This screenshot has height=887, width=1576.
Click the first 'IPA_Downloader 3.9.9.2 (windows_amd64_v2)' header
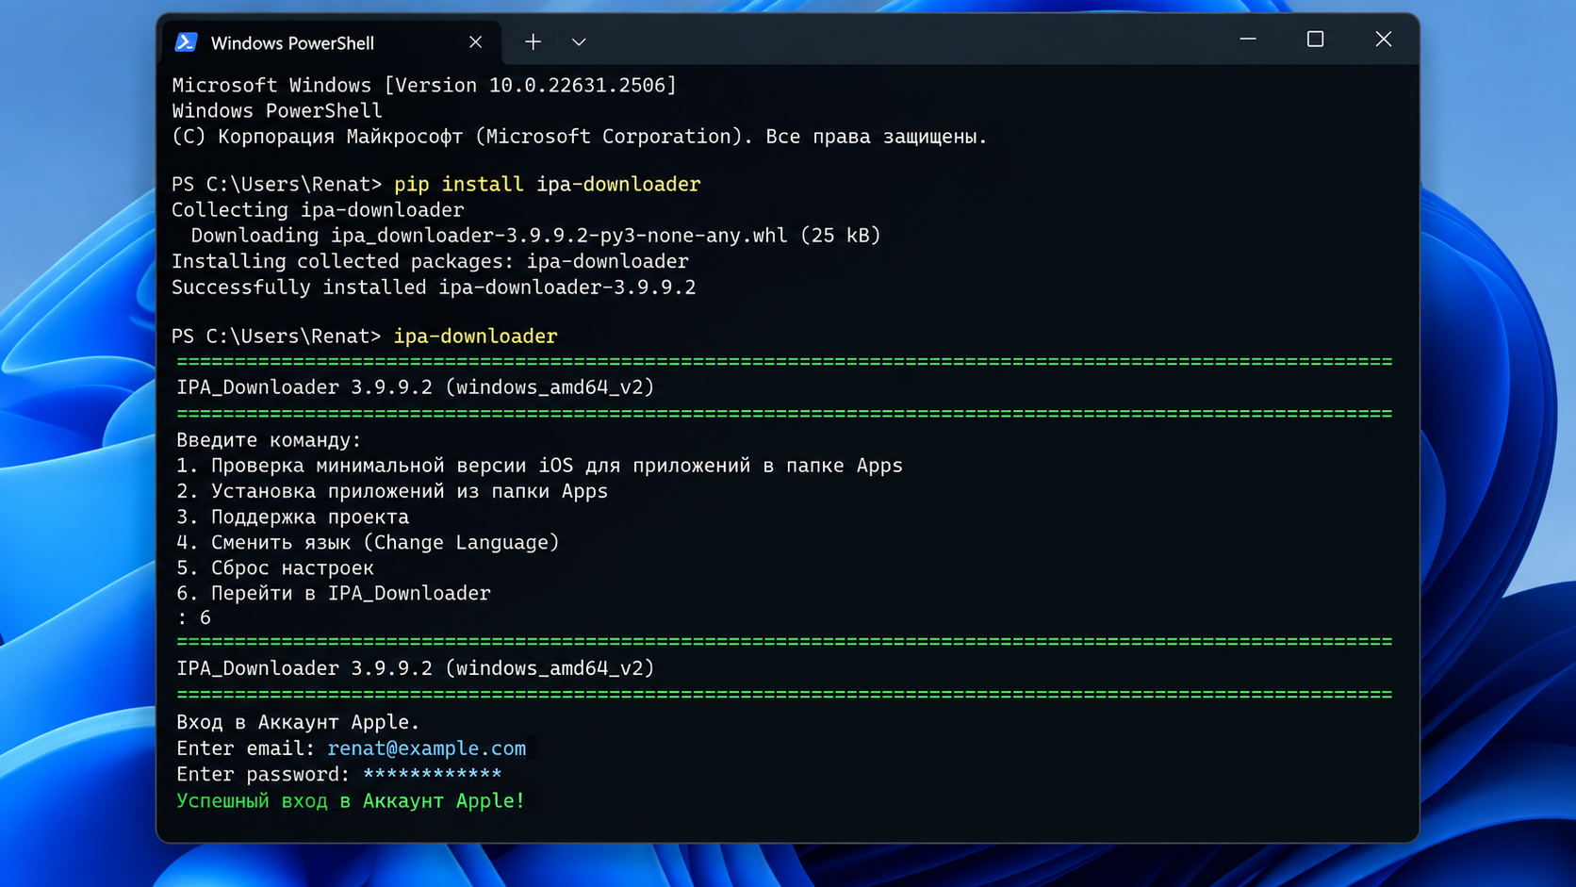pos(415,387)
